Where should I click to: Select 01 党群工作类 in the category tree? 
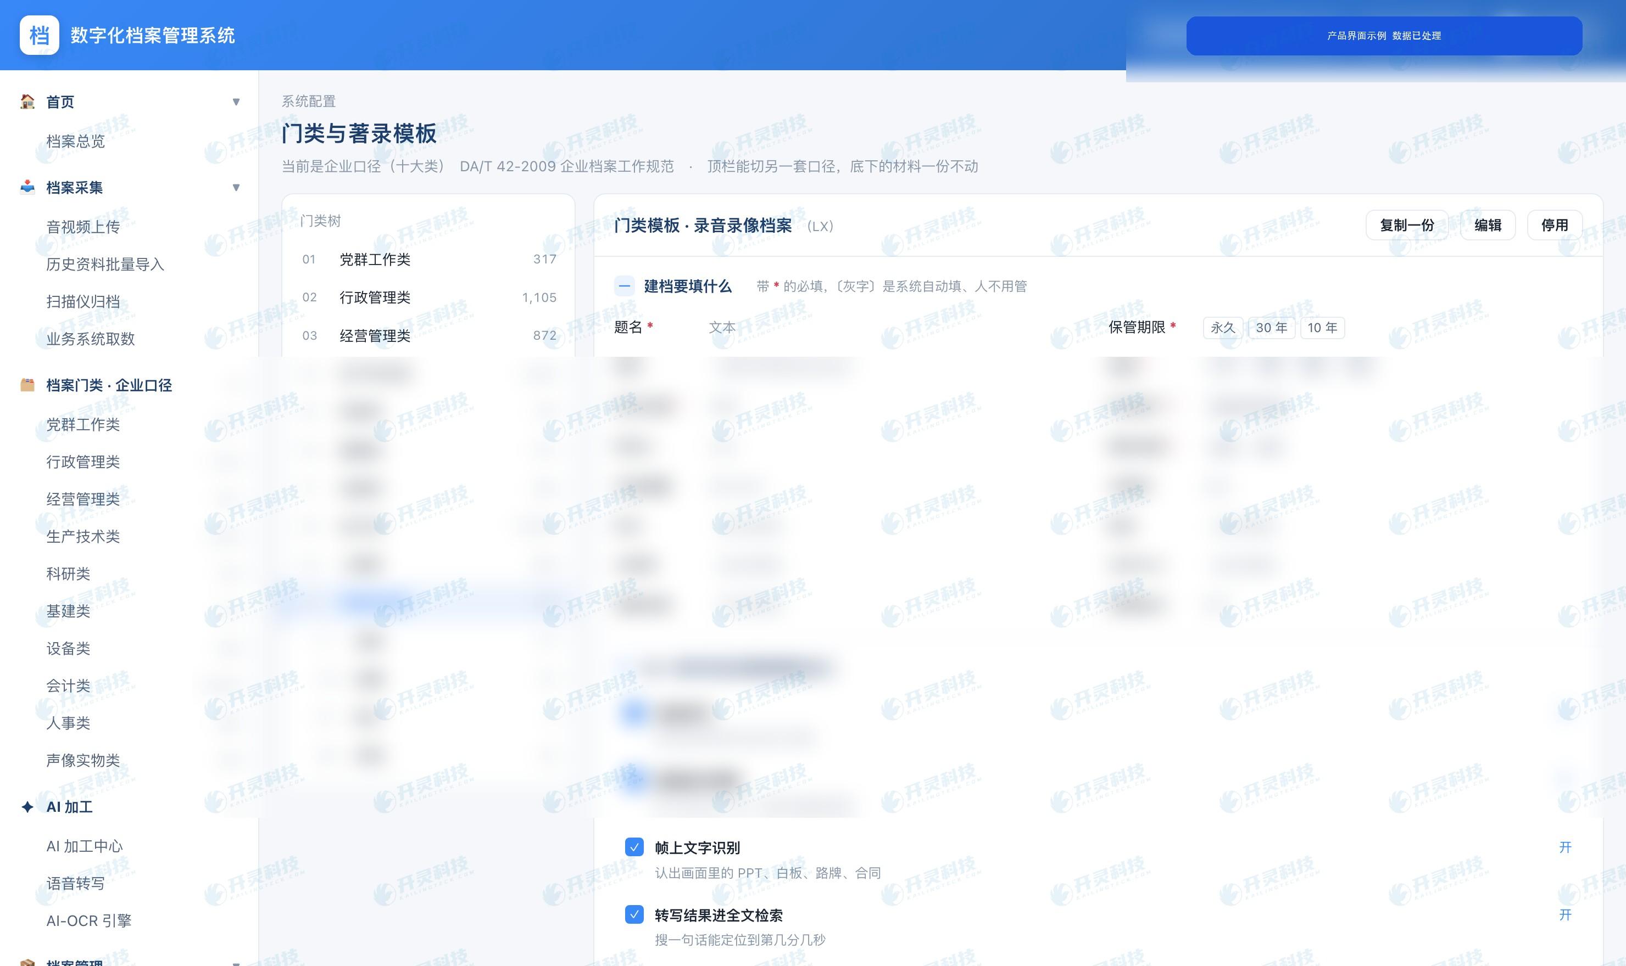(x=428, y=259)
